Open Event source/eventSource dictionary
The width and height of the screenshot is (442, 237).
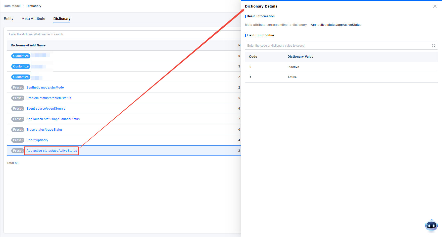click(x=46, y=109)
